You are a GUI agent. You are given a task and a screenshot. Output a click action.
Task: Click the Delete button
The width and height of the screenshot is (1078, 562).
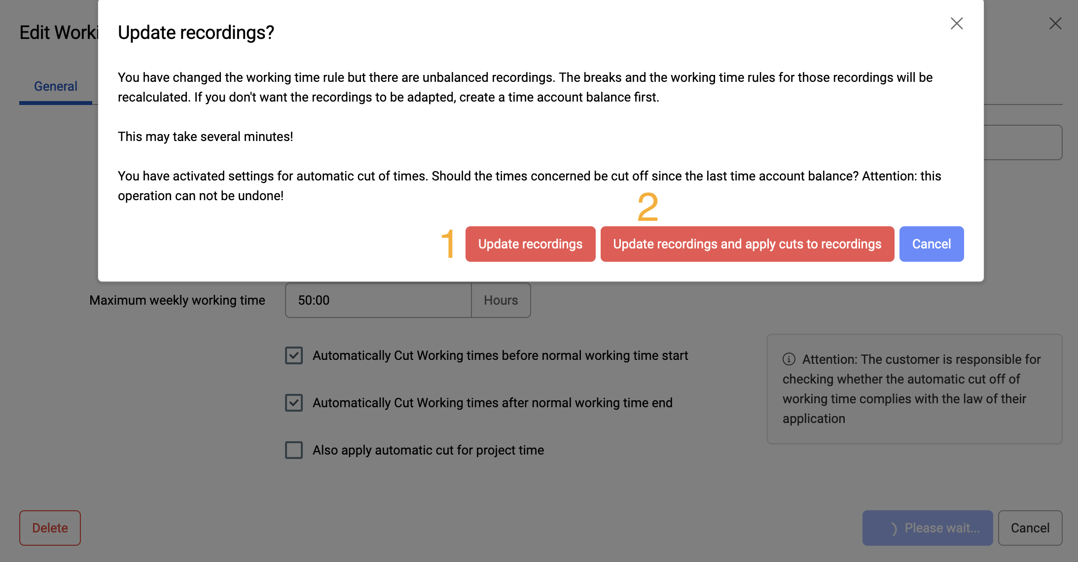(x=50, y=528)
